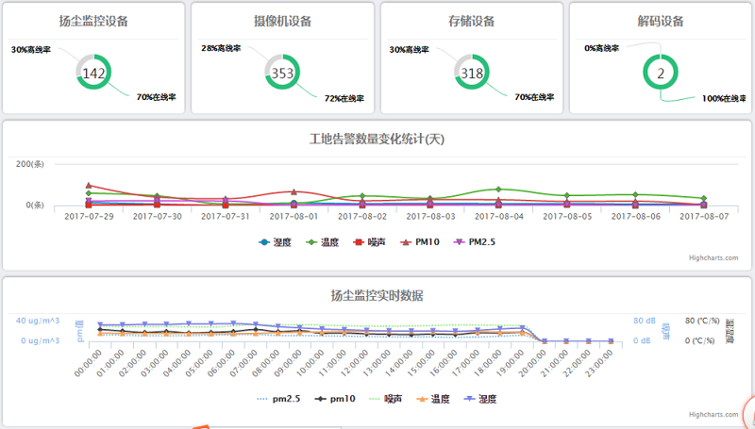Click the 扬尘监控设备 donut chart showing 142
This screenshot has height=429, width=755.
point(94,73)
